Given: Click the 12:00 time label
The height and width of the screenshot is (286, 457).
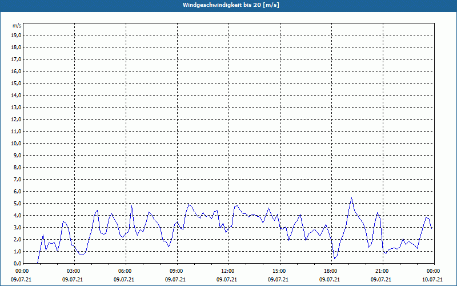Looking at the screenshot, I should point(228,271).
